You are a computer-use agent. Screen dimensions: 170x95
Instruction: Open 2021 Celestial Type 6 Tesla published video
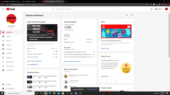(x=42, y=82)
